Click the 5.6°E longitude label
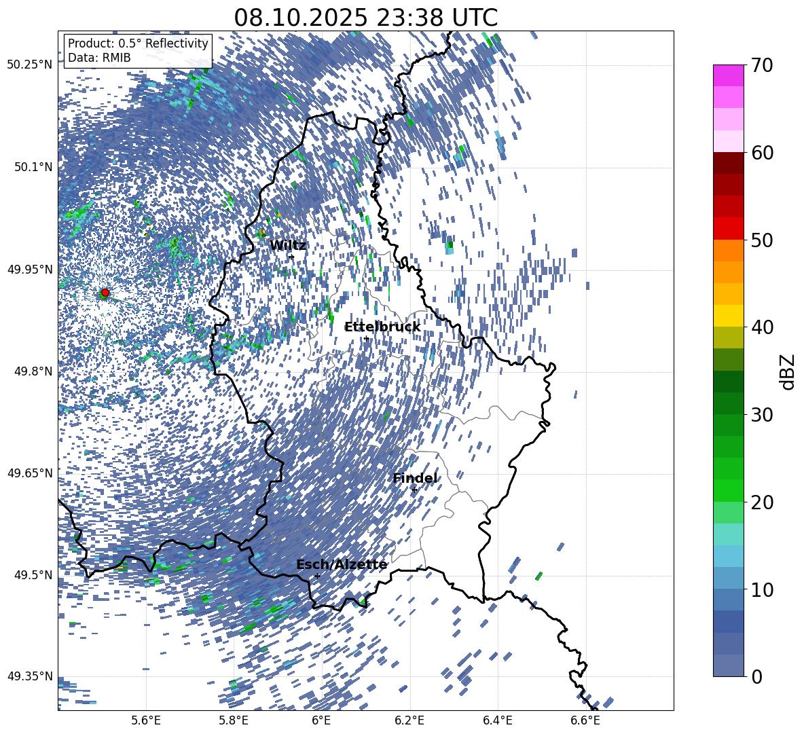 coord(146,720)
